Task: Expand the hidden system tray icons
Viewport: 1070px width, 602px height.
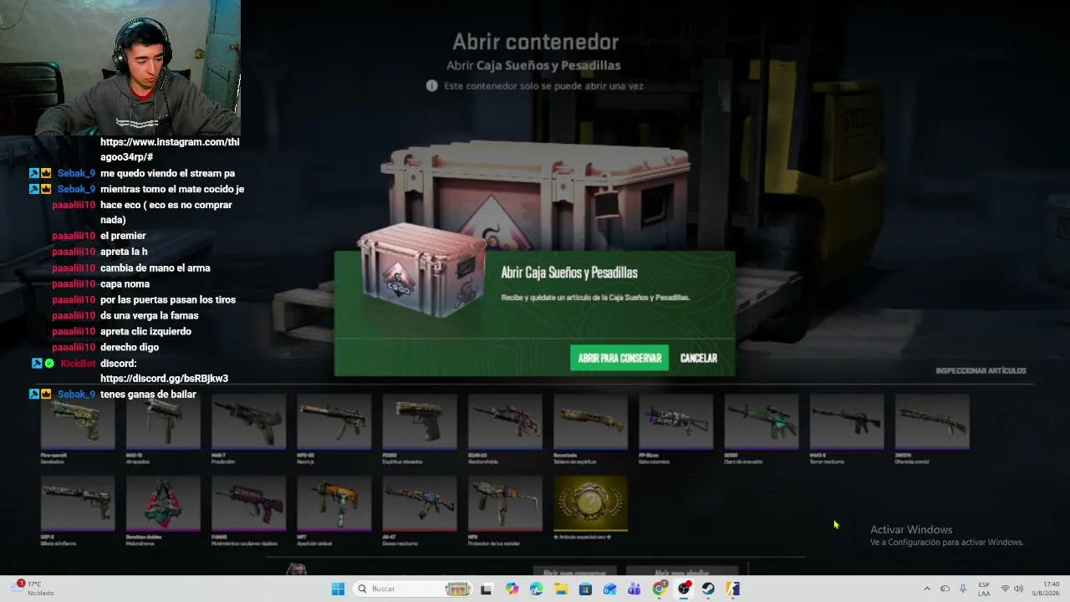Action: click(x=926, y=589)
